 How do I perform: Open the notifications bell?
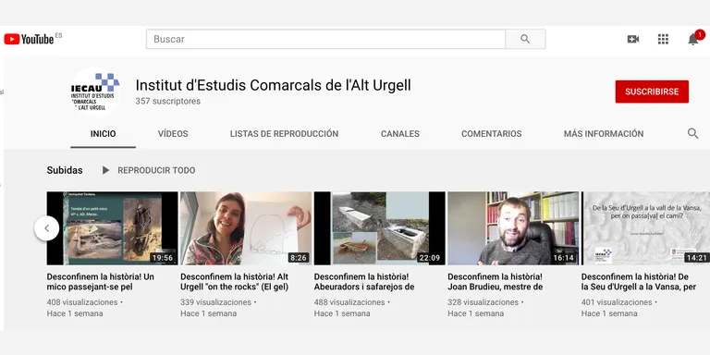(x=693, y=39)
